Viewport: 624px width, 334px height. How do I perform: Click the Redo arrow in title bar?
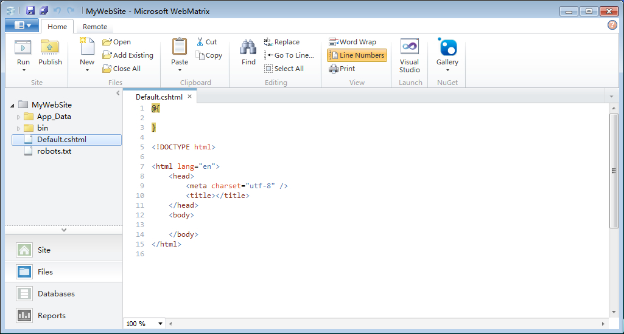(71, 11)
